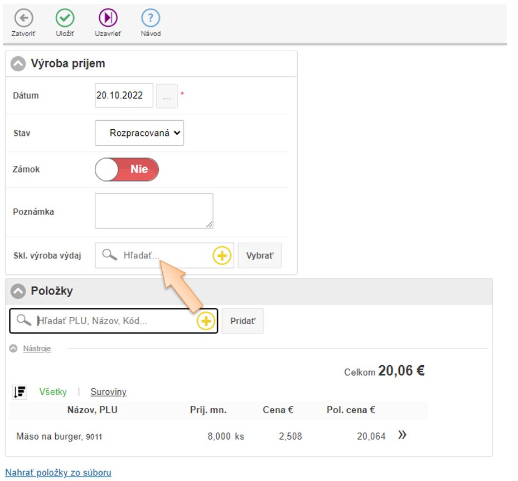Switch to the Suroviny filter tab

(x=108, y=392)
